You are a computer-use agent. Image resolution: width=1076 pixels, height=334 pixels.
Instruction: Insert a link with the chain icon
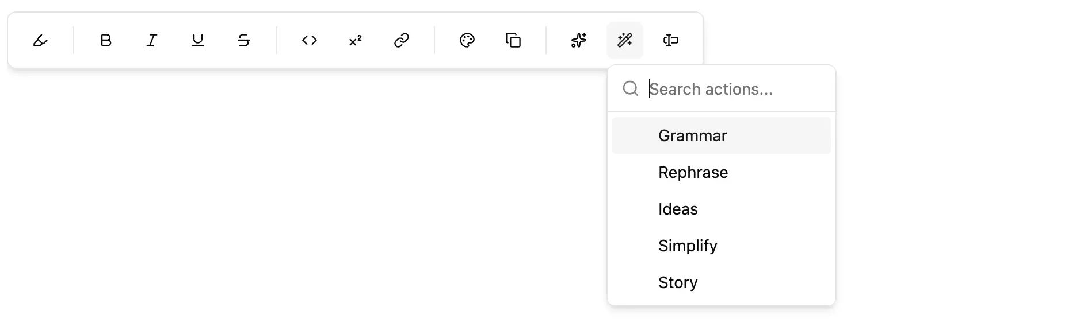point(402,40)
